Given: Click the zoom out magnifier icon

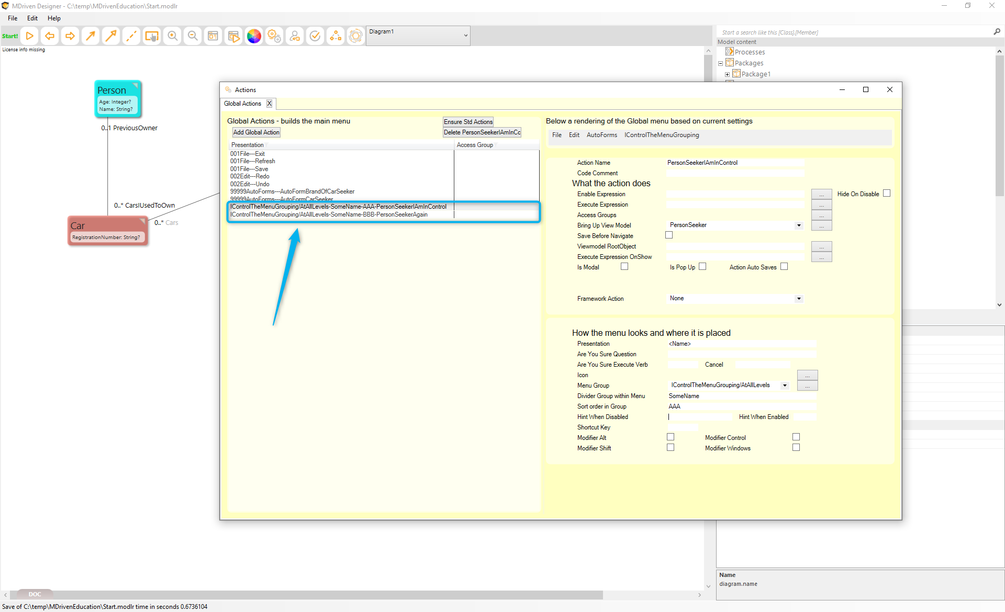Looking at the screenshot, I should pyautogui.click(x=193, y=36).
